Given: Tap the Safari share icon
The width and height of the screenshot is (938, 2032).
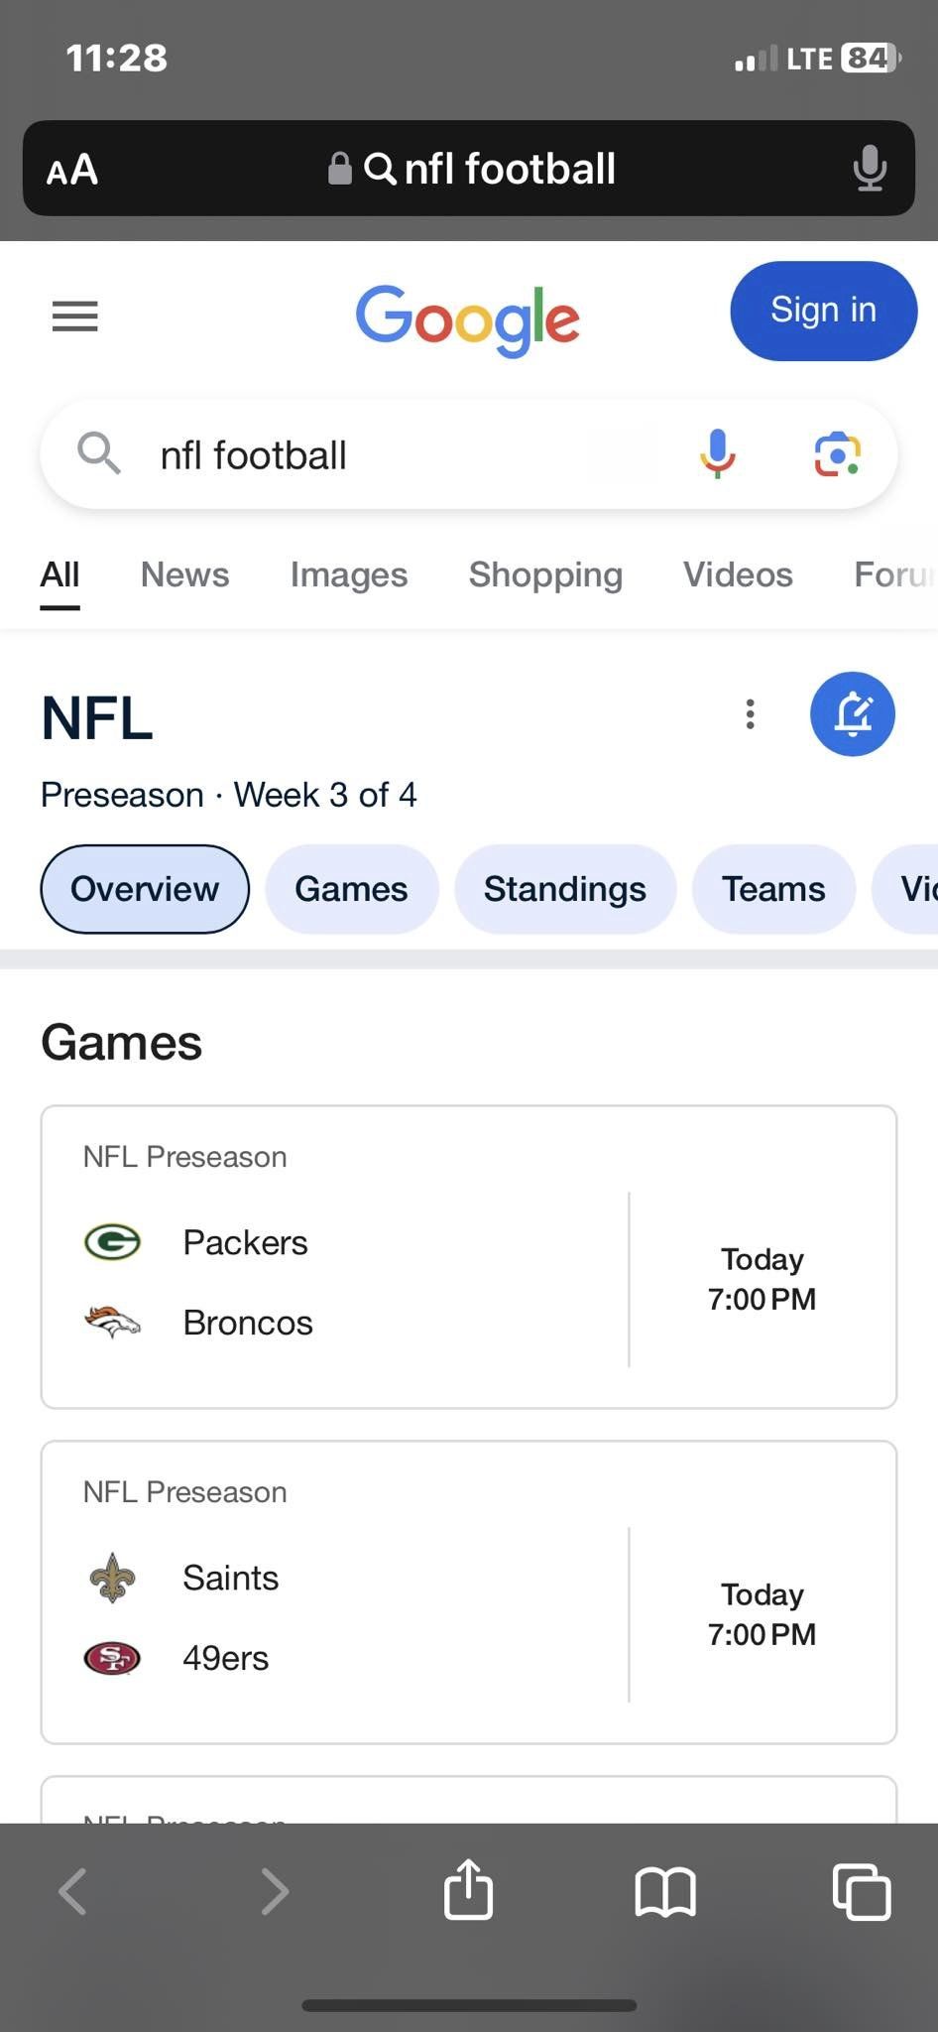Looking at the screenshot, I should (x=468, y=1889).
